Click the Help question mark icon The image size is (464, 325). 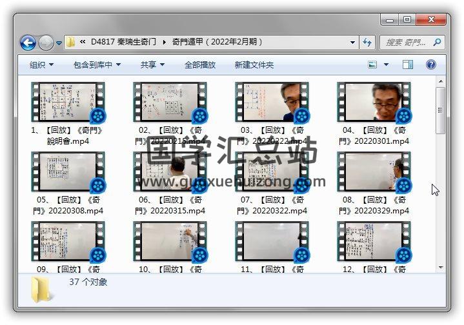tap(431, 64)
